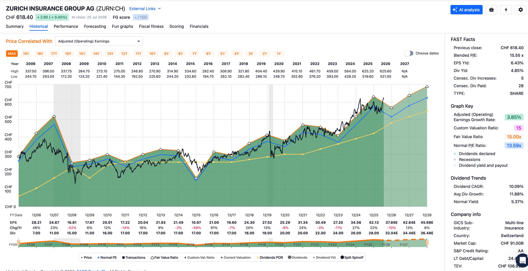Select the 10Y time range

[152, 54]
